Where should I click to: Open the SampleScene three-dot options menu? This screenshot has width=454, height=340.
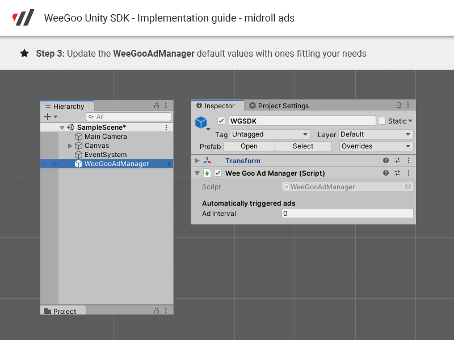coord(166,127)
